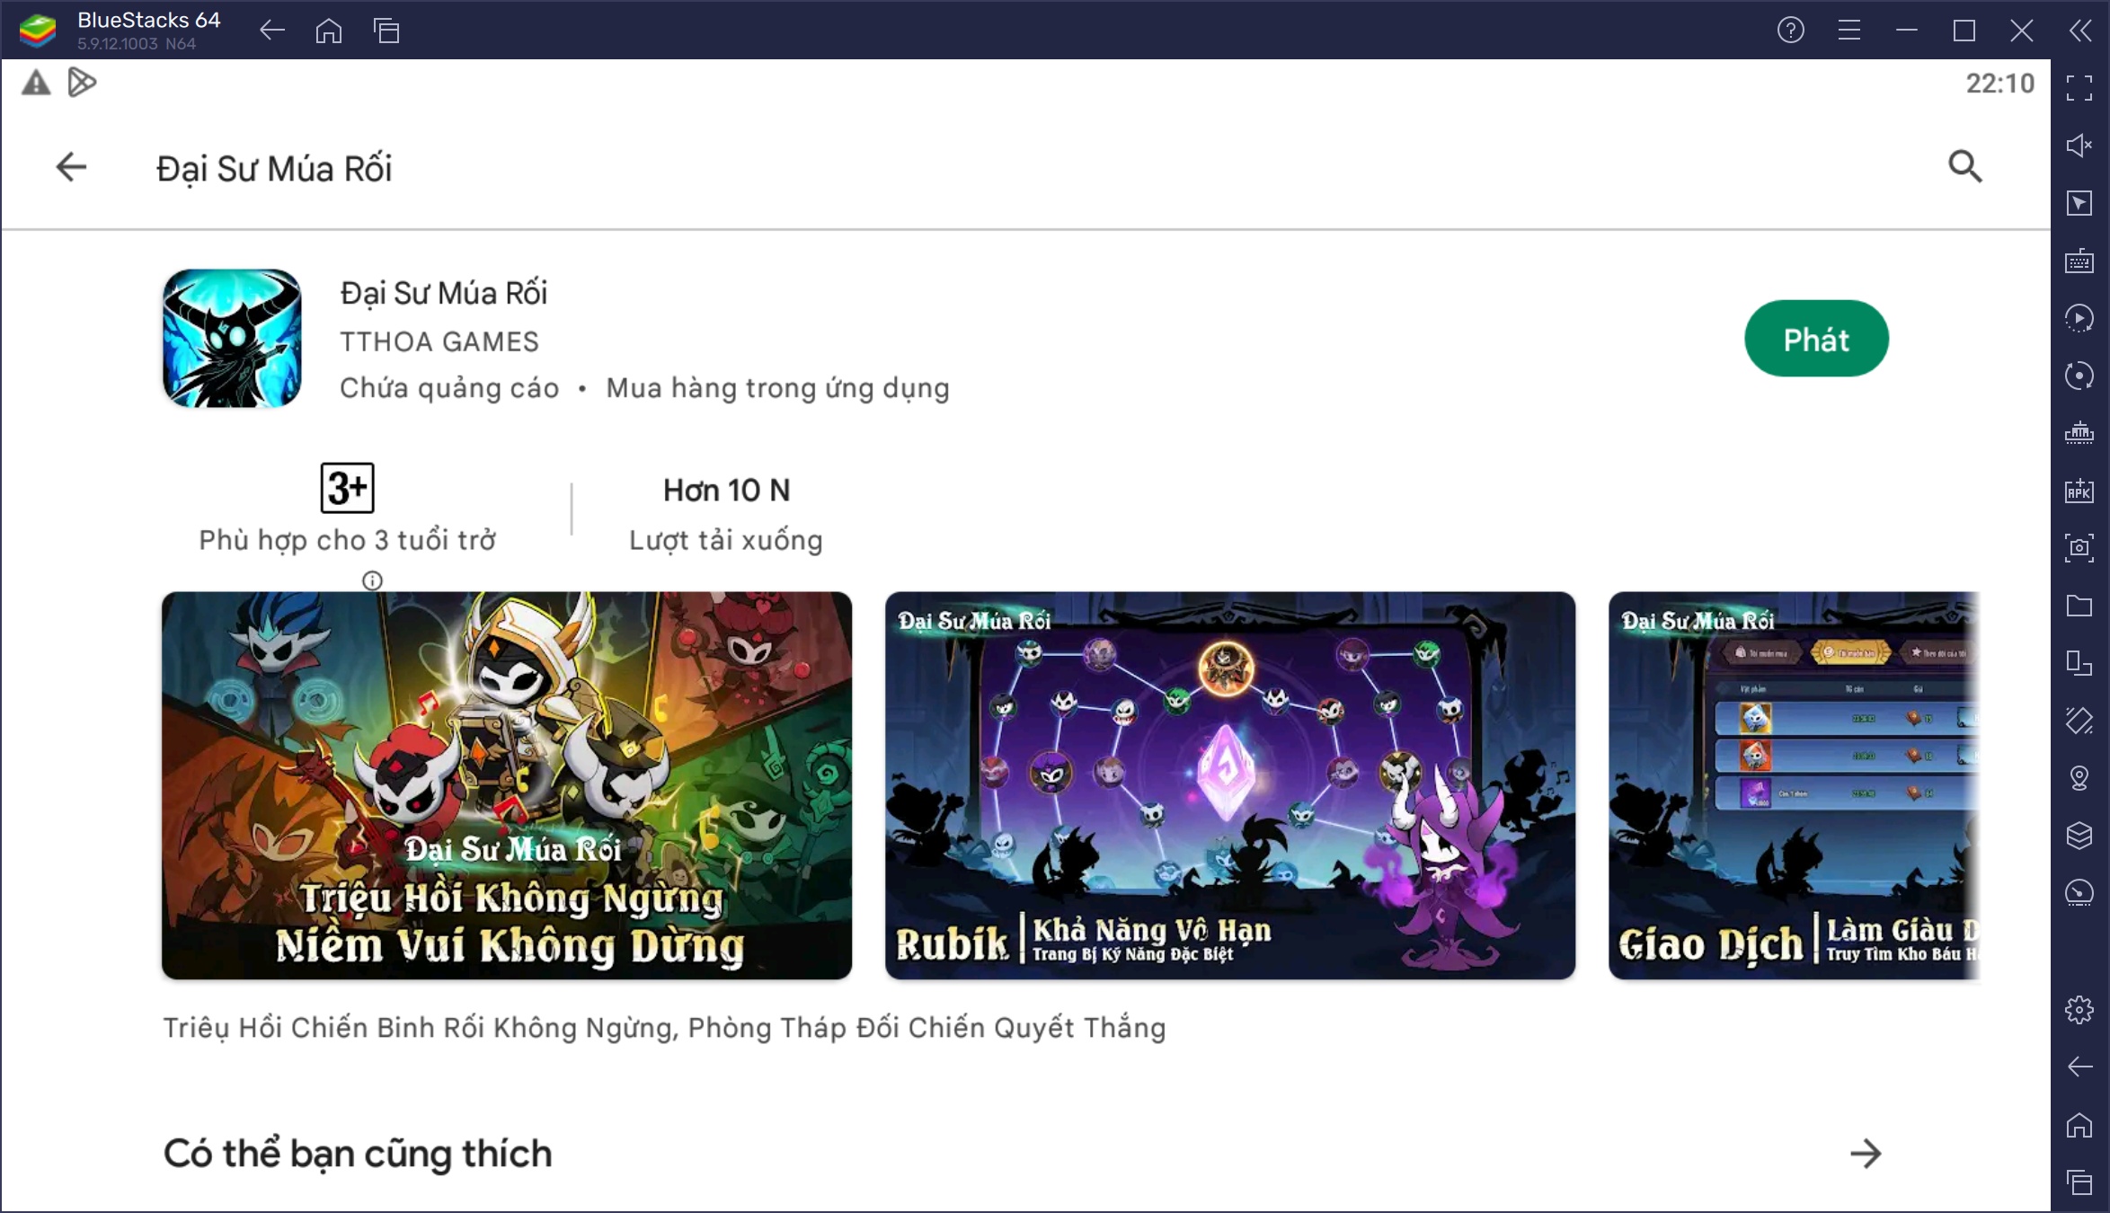Viewport: 2110px width, 1213px height.
Task: Open first screenshot Triệu Hồi Không Ngừng
Action: tap(507, 785)
